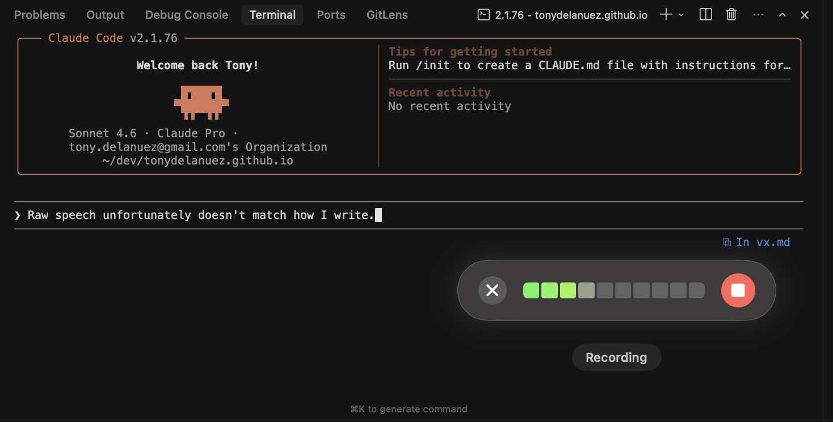Screen dimensions: 833x422
Task: Stop the voice recording with the red button
Action: pyautogui.click(x=738, y=290)
